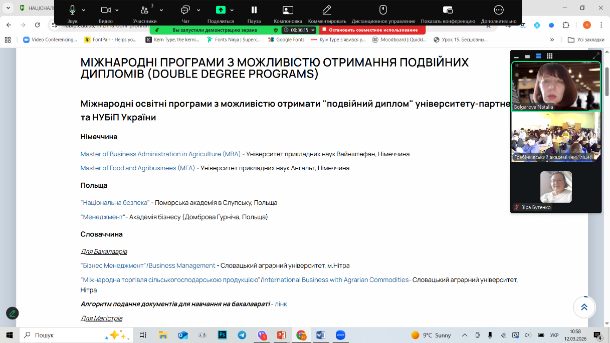Screen dimensions: 610x343
Task: Stop camera using the Видео icon
Action: (105, 10)
